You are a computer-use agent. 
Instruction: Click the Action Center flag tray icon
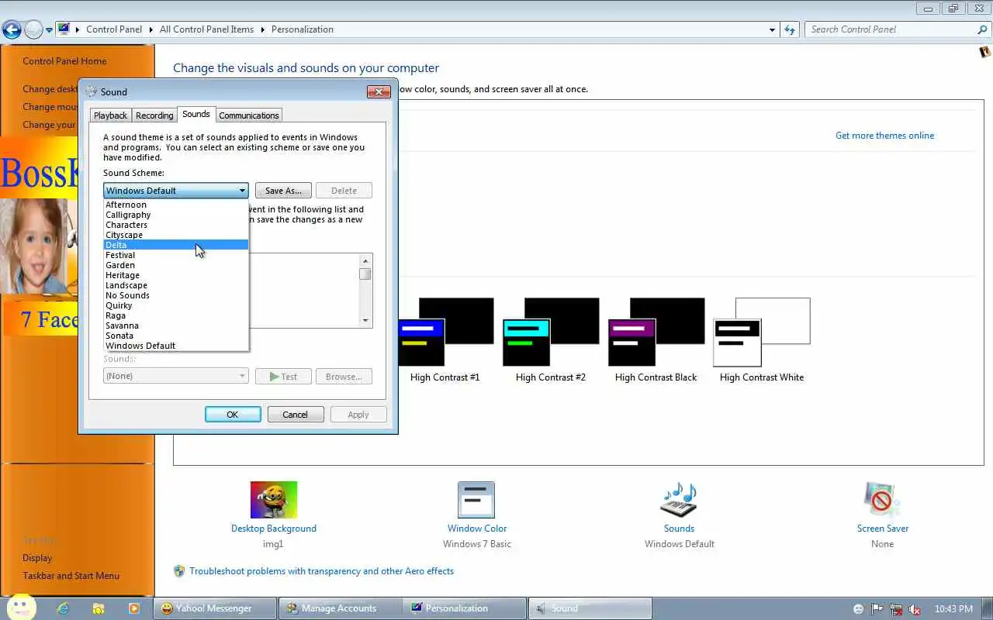click(x=877, y=609)
